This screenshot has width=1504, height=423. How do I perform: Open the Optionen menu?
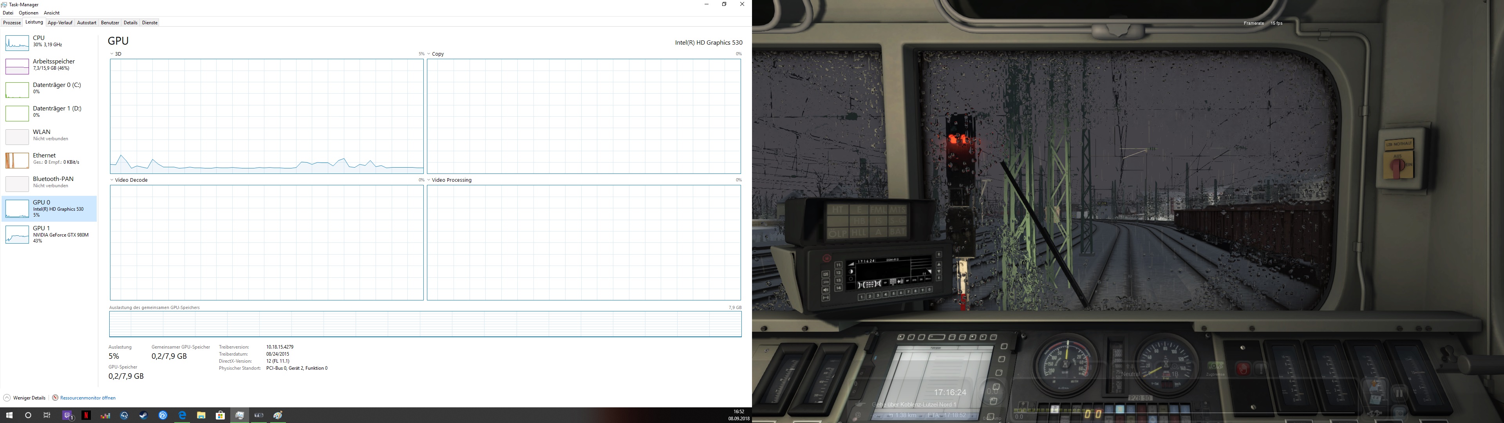tap(28, 13)
